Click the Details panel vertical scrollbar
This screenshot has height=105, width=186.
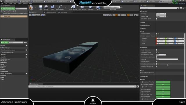click(x=185, y=65)
